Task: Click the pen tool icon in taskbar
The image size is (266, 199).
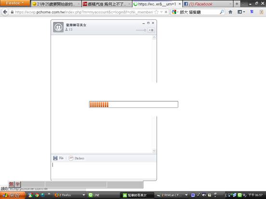Action: [x=199, y=195]
